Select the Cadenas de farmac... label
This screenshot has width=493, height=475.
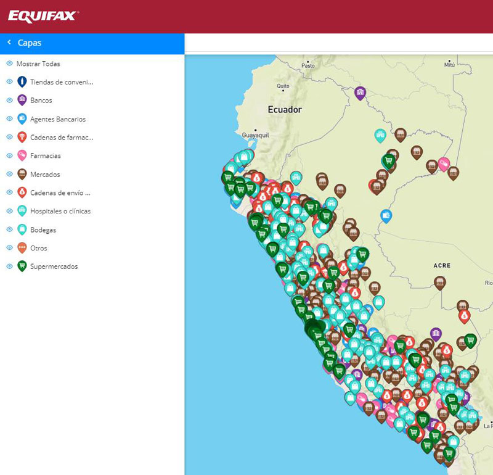pyautogui.click(x=62, y=137)
